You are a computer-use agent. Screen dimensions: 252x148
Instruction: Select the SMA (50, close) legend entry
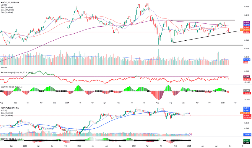pos(7,7)
